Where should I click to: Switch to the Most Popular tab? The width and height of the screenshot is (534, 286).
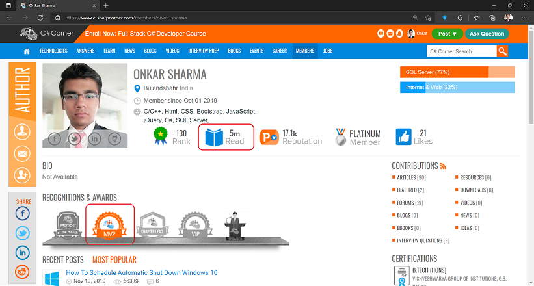tap(114, 260)
